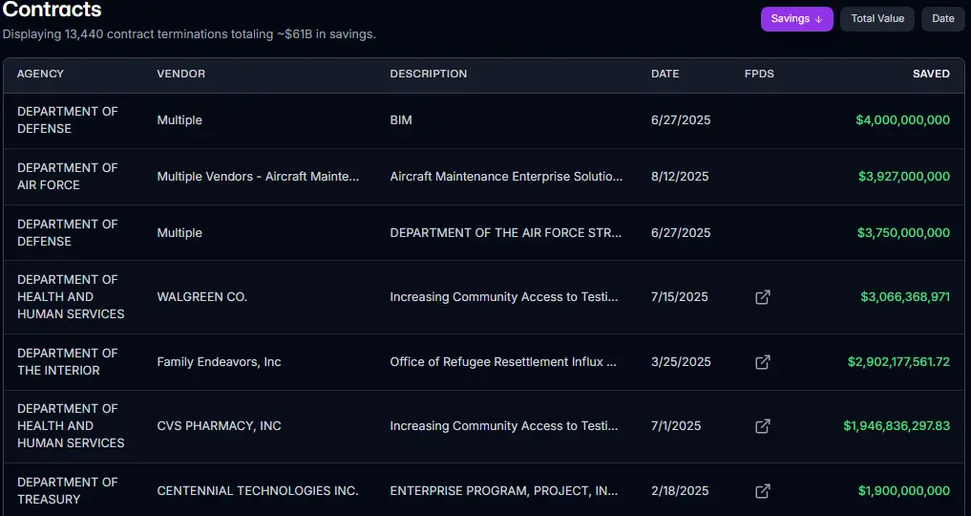971x516 pixels.
Task: Select the $3,927,000,000 saved amount
Action: pos(903,177)
